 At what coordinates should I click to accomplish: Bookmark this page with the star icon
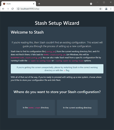(x=100, y=9)
